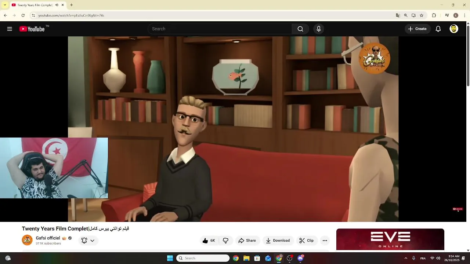Reload the YouTube page
Screen dimensions: 470x264
pyautogui.click(x=23, y=15)
